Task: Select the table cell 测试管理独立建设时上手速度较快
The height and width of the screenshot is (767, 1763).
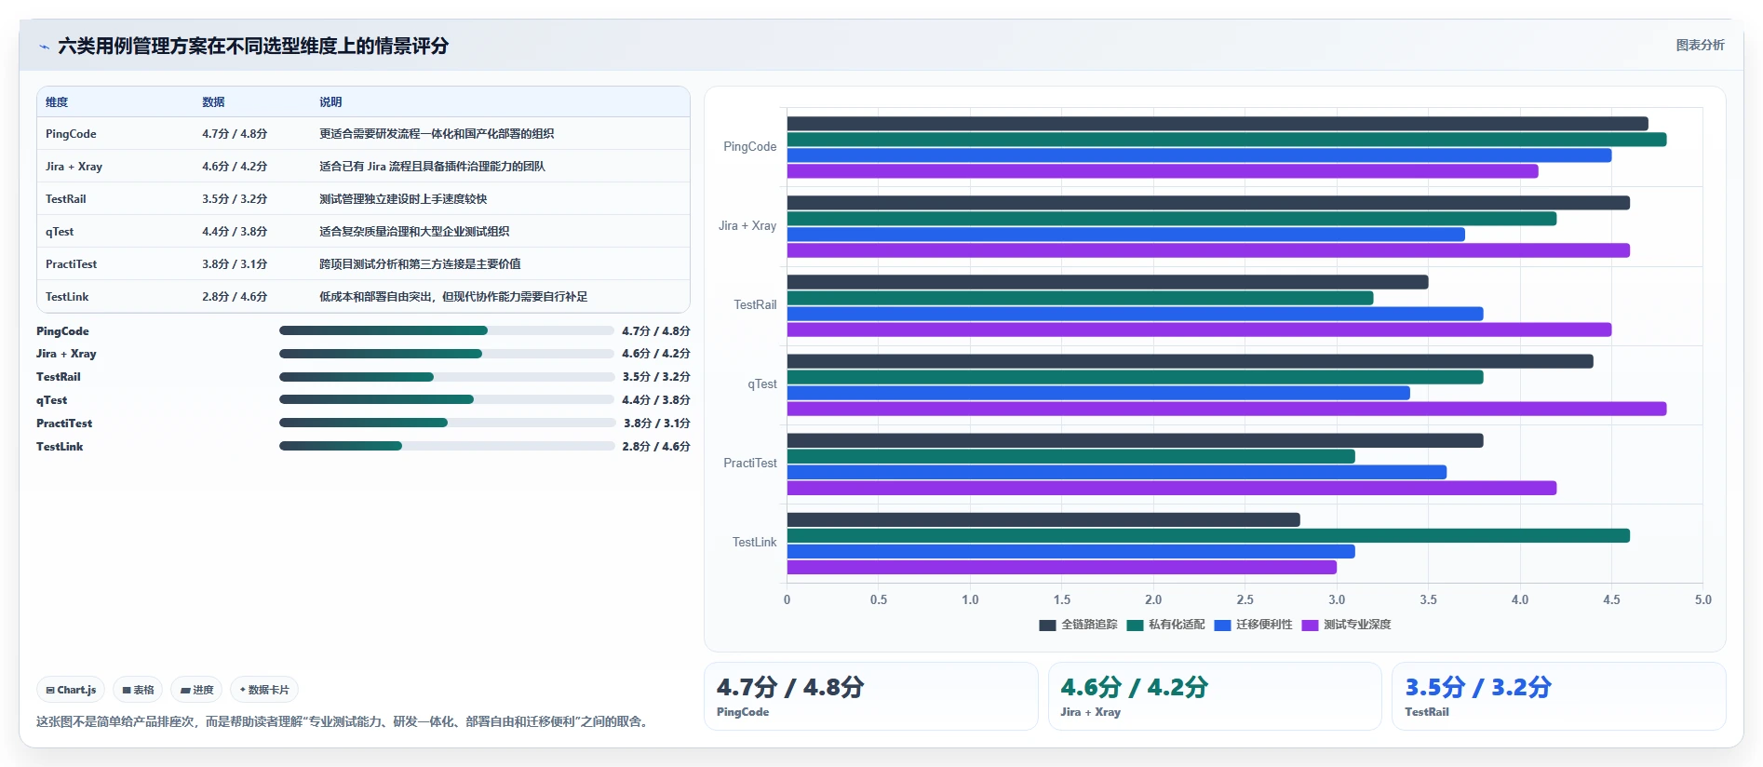Action: [403, 199]
